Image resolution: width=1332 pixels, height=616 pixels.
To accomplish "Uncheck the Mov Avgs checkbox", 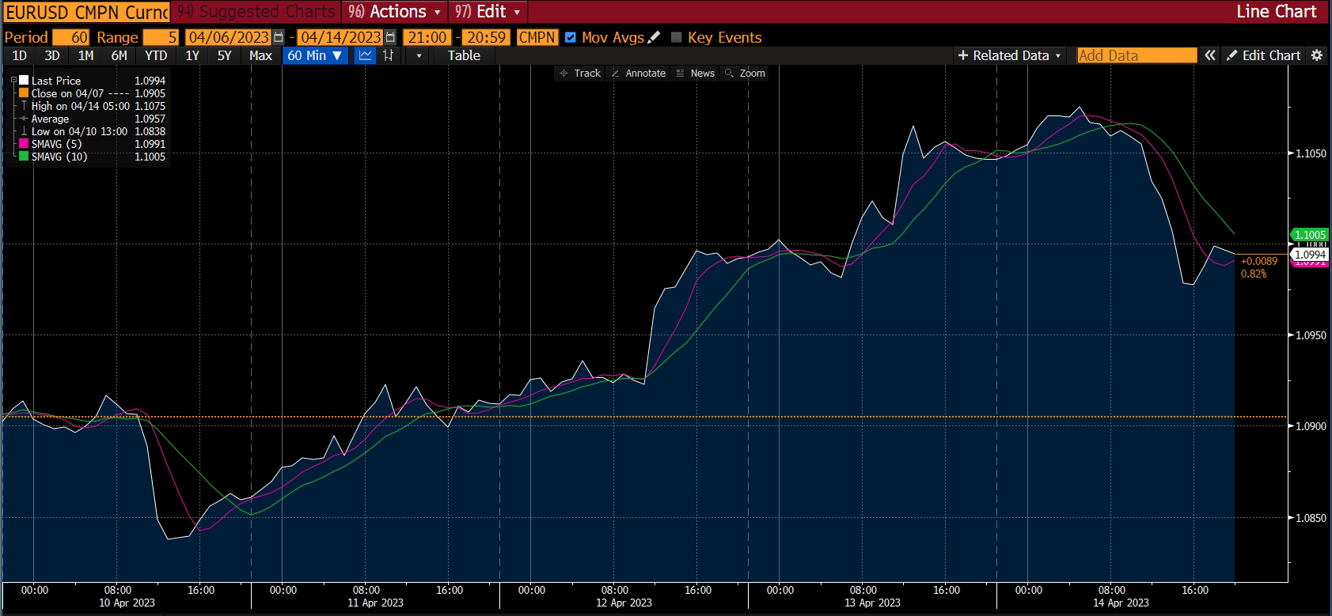I will [571, 37].
